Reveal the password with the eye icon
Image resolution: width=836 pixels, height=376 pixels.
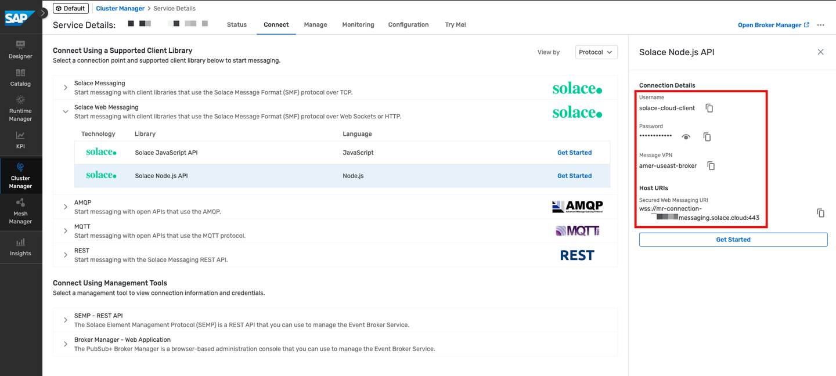coord(686,137)
